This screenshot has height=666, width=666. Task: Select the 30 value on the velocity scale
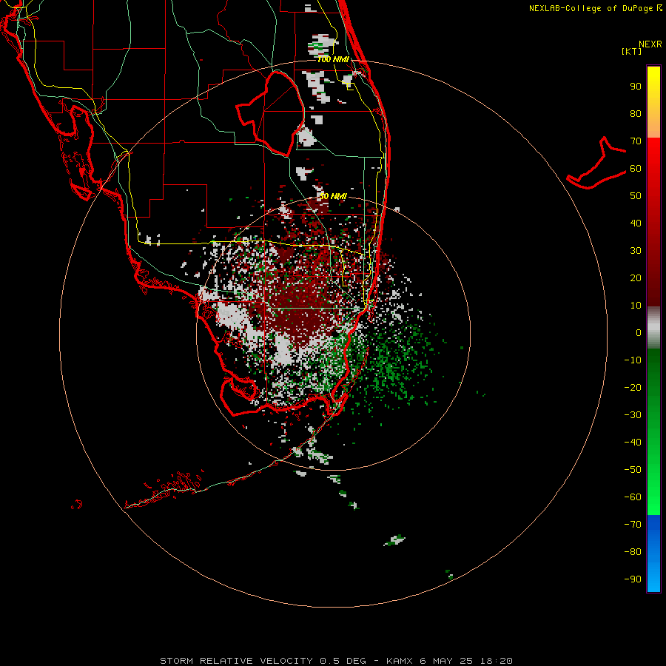tap(636, 251)
